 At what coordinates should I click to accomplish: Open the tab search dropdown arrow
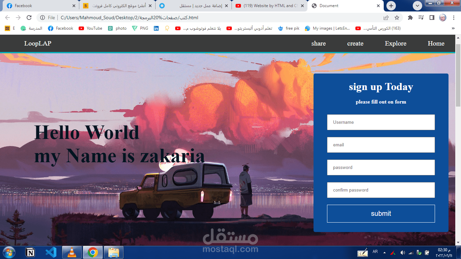pos(417,6)
